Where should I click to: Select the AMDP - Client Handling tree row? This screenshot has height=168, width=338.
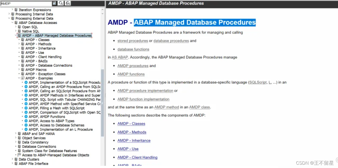tap(43, 57)
